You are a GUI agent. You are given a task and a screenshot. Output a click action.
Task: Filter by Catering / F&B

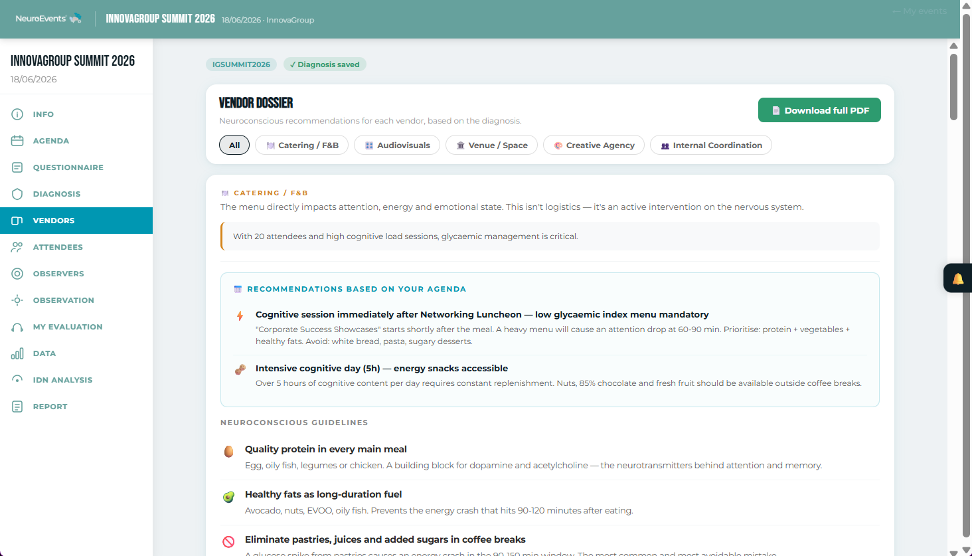click(301, 145)
